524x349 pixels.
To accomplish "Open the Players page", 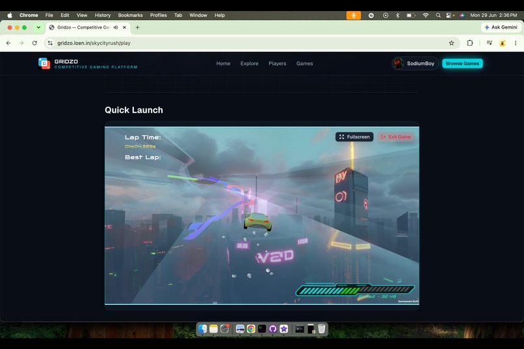I will click(277, 64).
